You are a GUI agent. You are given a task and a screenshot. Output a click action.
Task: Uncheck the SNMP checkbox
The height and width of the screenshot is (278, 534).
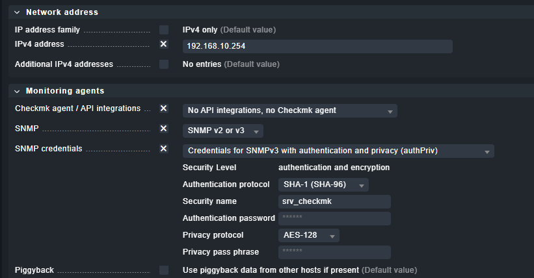pyautogui.click(x=164, y=129)
